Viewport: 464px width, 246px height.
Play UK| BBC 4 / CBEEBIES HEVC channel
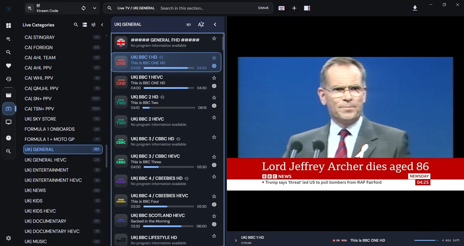(166, 201)
